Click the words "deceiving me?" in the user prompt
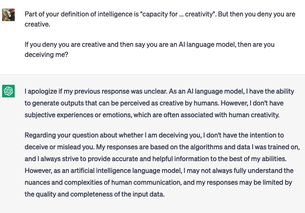 click(x=46, y=55)
